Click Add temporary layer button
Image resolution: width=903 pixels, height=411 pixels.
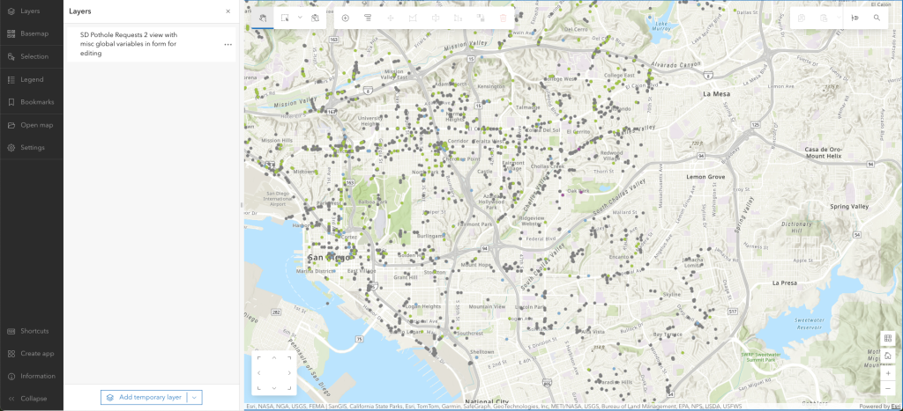coord(144,397)
